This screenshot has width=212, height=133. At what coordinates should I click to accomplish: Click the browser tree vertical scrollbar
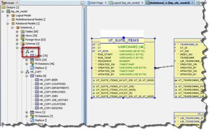[x=83, y=65]
